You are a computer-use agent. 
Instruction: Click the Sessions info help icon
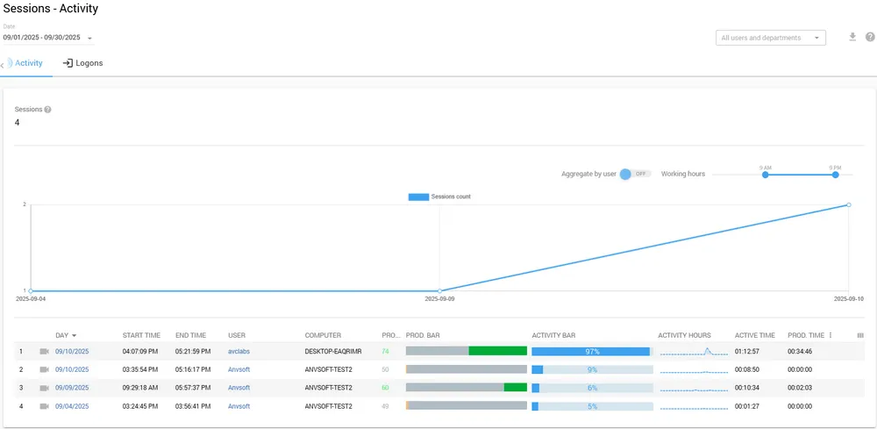[47, 110]
